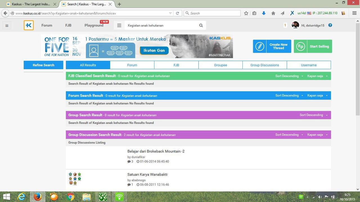This screenshot has height=202, width=360.
Task: Open Satuan Karya Wanabakti thread
Action: coord(147,175)
